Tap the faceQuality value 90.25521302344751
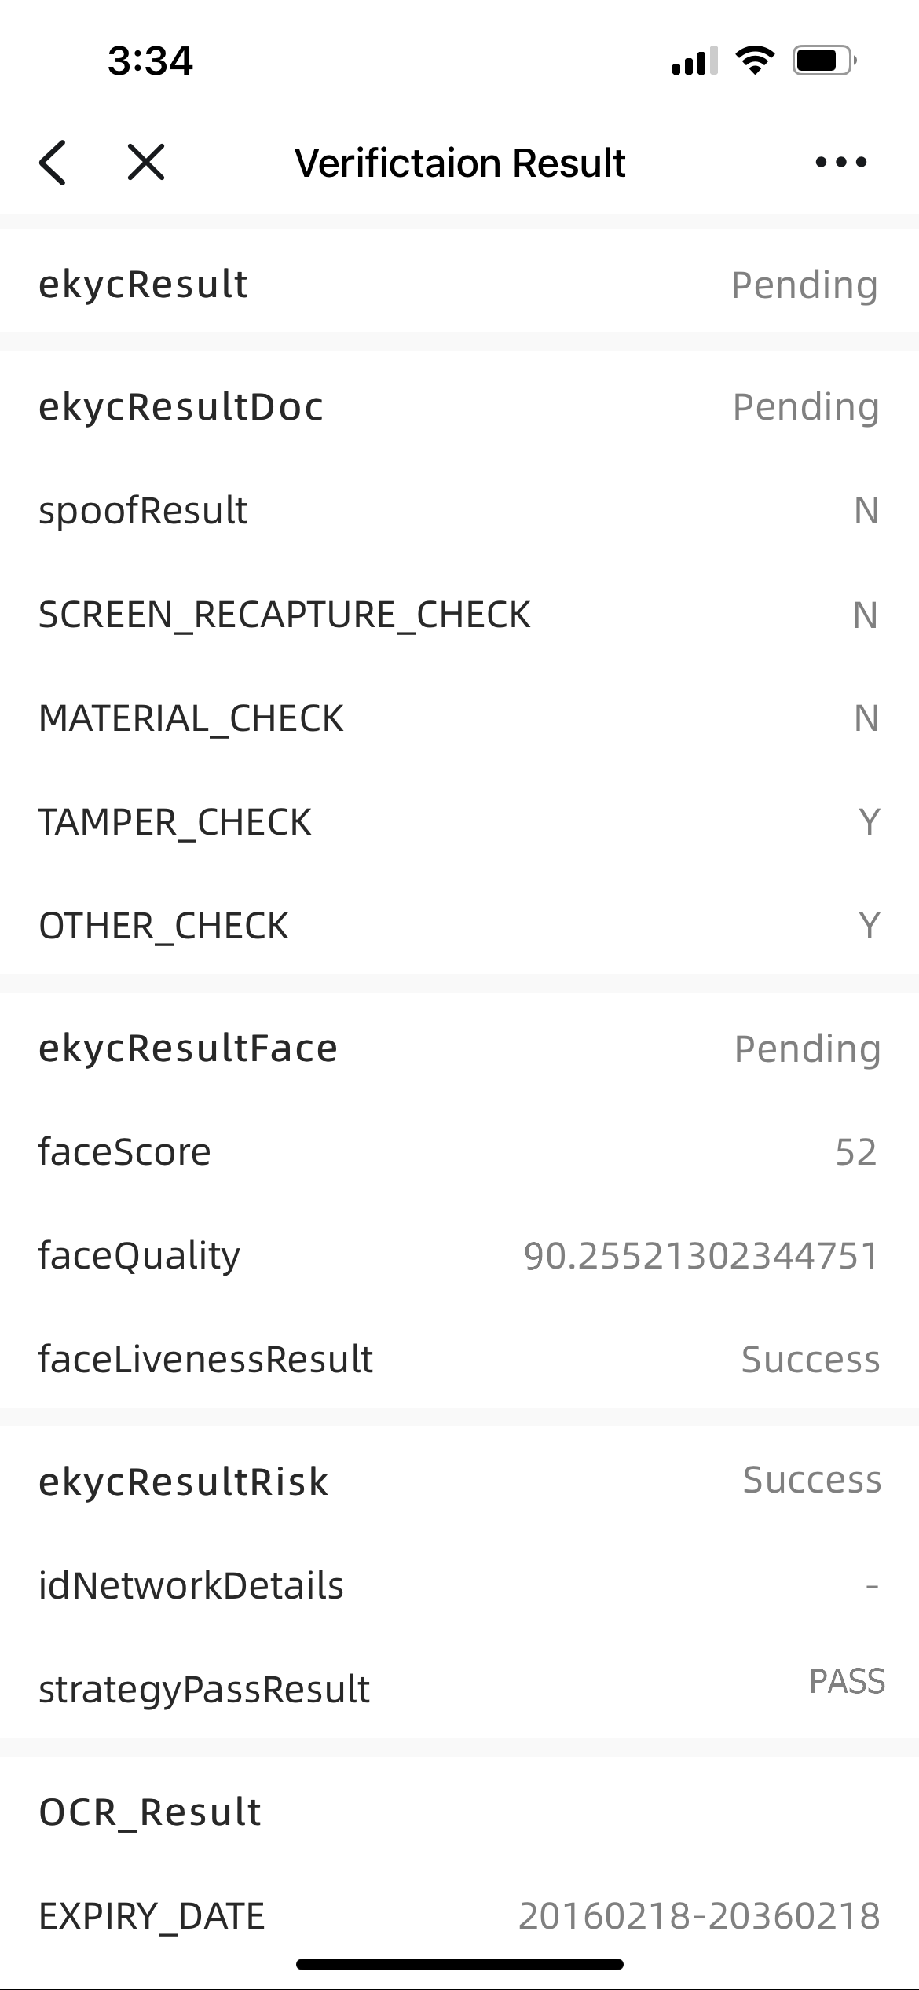This screenshot has height=1990, width=919. [701, 1255]
